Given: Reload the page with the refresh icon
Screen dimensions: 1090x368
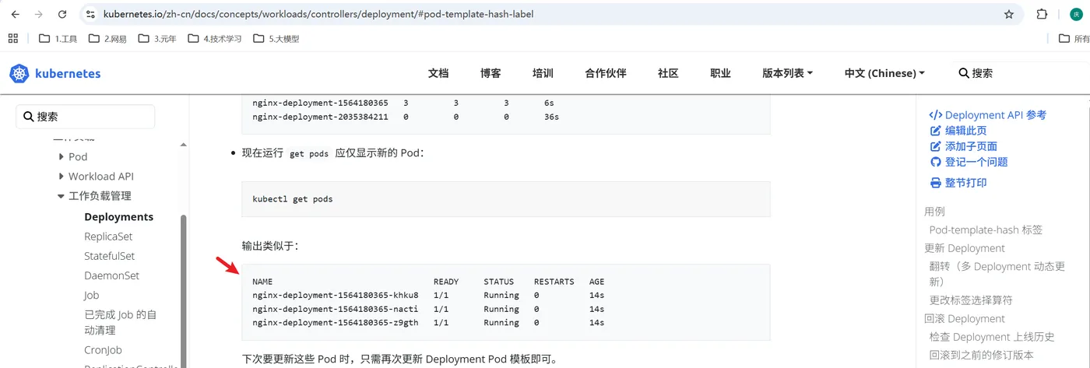Looking at the screenshot, I should (x=62, y=14).
